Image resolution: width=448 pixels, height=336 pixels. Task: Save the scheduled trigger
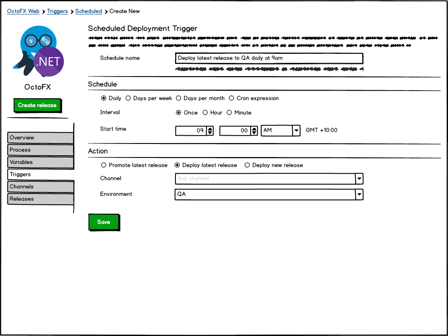pyautogui.click(x=104, y=222)
